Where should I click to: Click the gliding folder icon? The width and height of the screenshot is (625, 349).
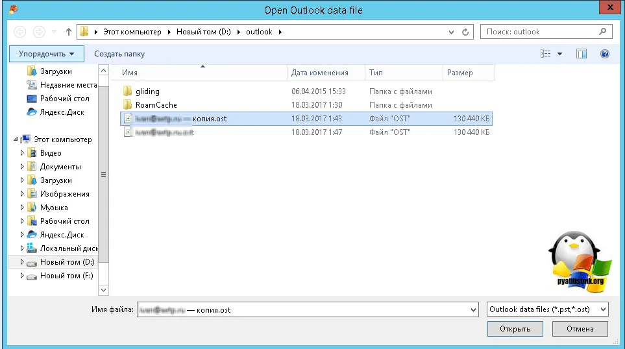[x=128, y=91]
